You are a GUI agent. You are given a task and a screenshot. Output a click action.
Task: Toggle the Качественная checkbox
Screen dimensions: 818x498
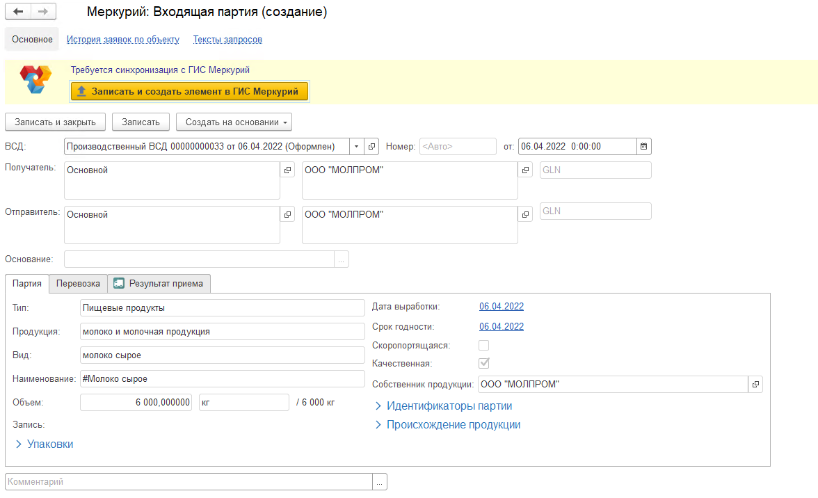pyautogui.click(x=484, y=363)
